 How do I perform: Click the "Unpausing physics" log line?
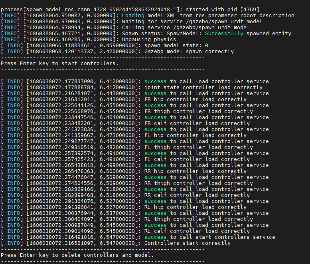(x=148, y=40)
